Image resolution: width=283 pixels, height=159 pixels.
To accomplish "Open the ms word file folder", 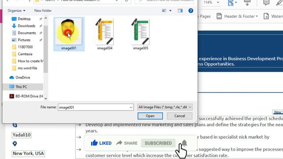I will (x=27, y=68).
